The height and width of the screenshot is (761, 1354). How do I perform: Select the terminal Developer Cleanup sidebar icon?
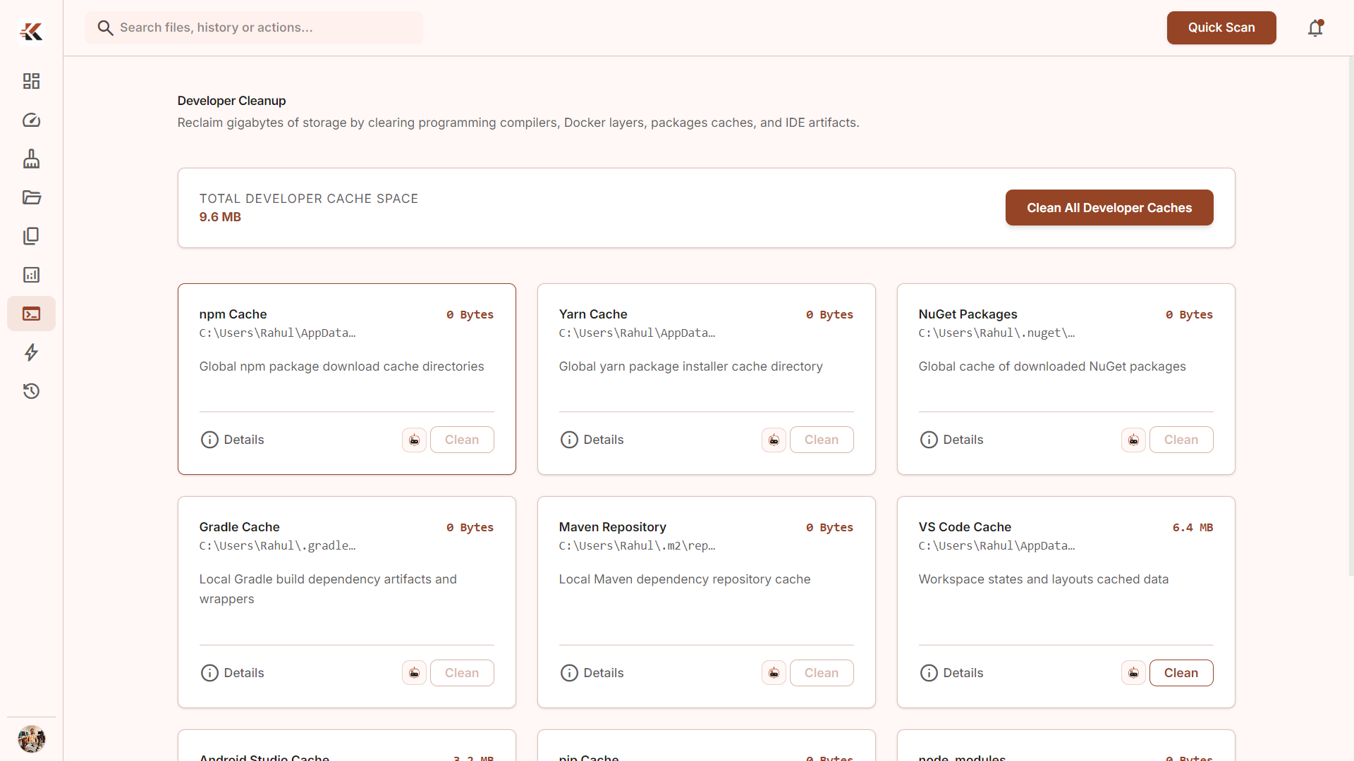[x=31, y=314]
